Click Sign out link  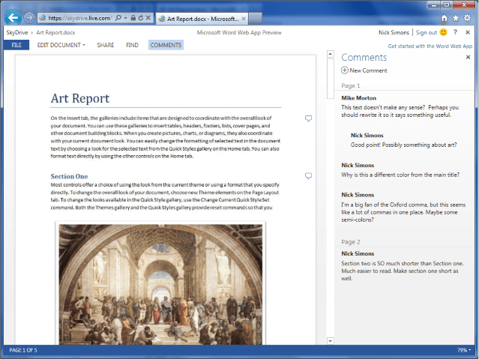[x=427, y=32]
